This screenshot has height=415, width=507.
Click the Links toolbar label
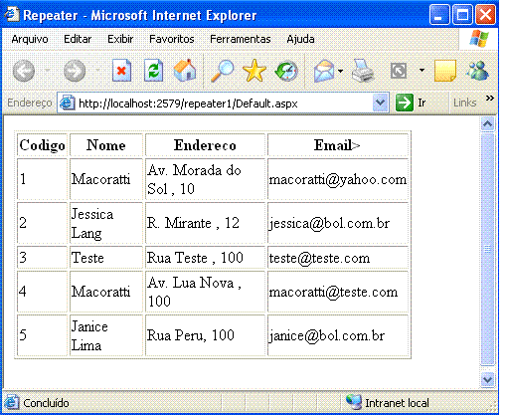(x=465, y=103)
